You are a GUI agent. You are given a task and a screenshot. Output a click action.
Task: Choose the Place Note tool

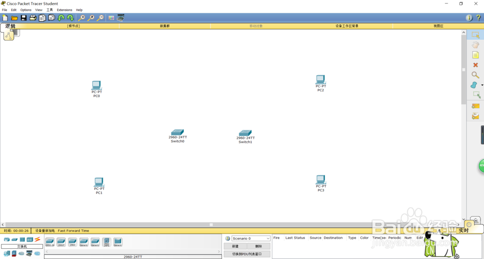point(475,55)
